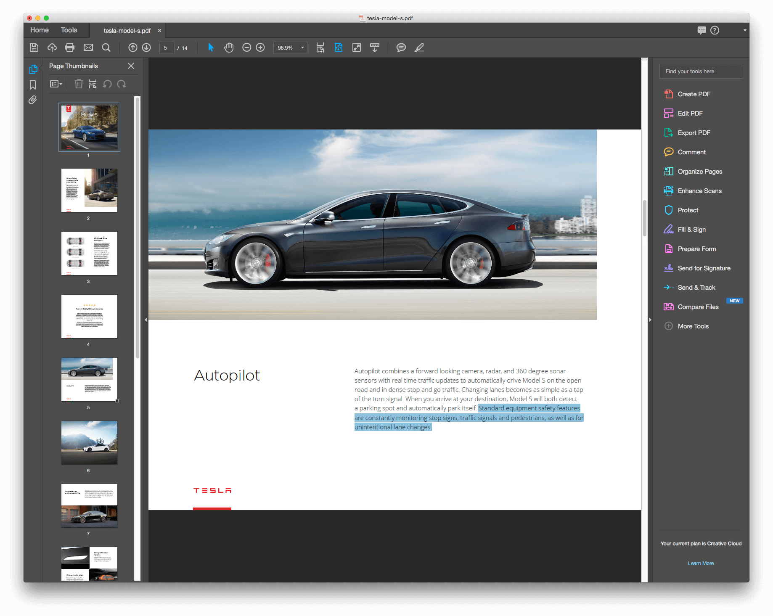
Task: Click the read mode keyboard icon
Action: pyautogui.click(x=375, y=48)
